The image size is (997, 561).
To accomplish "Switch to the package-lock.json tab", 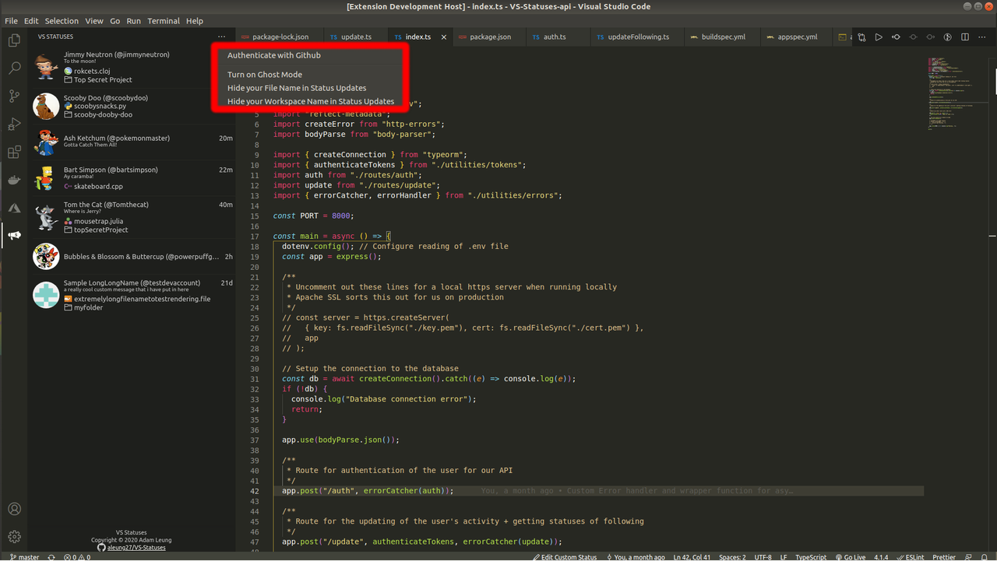I will [280, 37].
